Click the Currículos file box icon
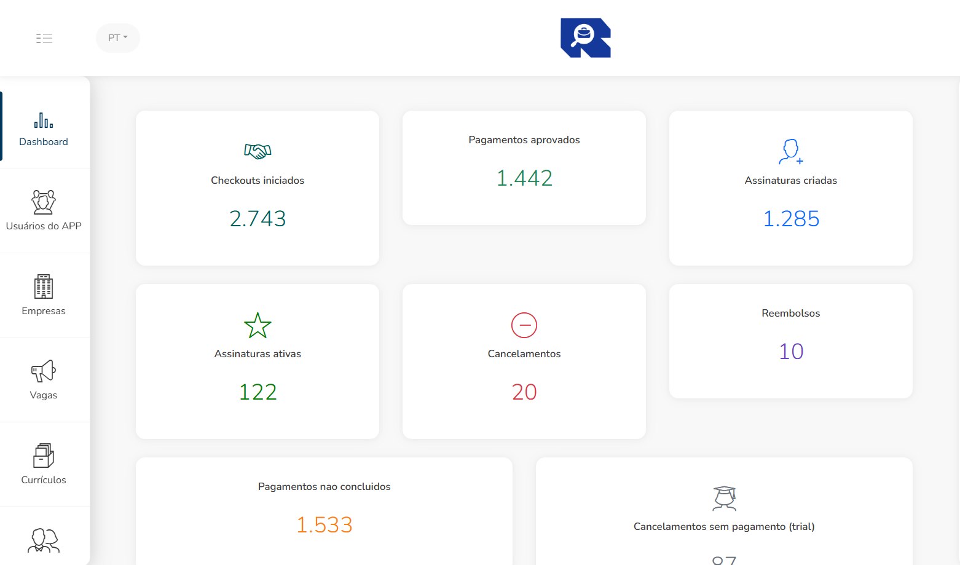960x565 pixels. coord(44,455)
